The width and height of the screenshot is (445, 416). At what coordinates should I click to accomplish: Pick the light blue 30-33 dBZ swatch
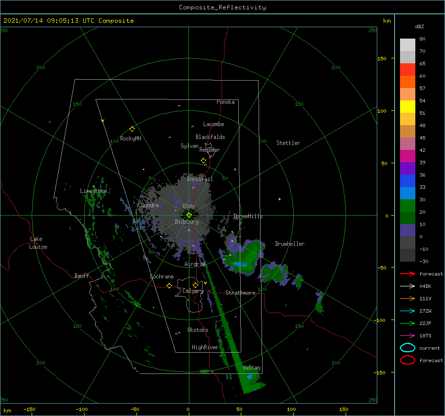coord(407,193)
